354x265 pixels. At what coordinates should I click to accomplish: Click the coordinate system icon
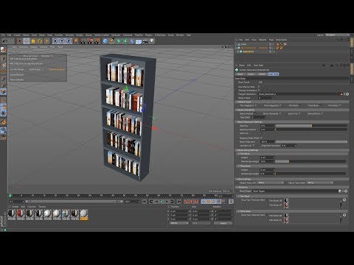coord(75,41)
